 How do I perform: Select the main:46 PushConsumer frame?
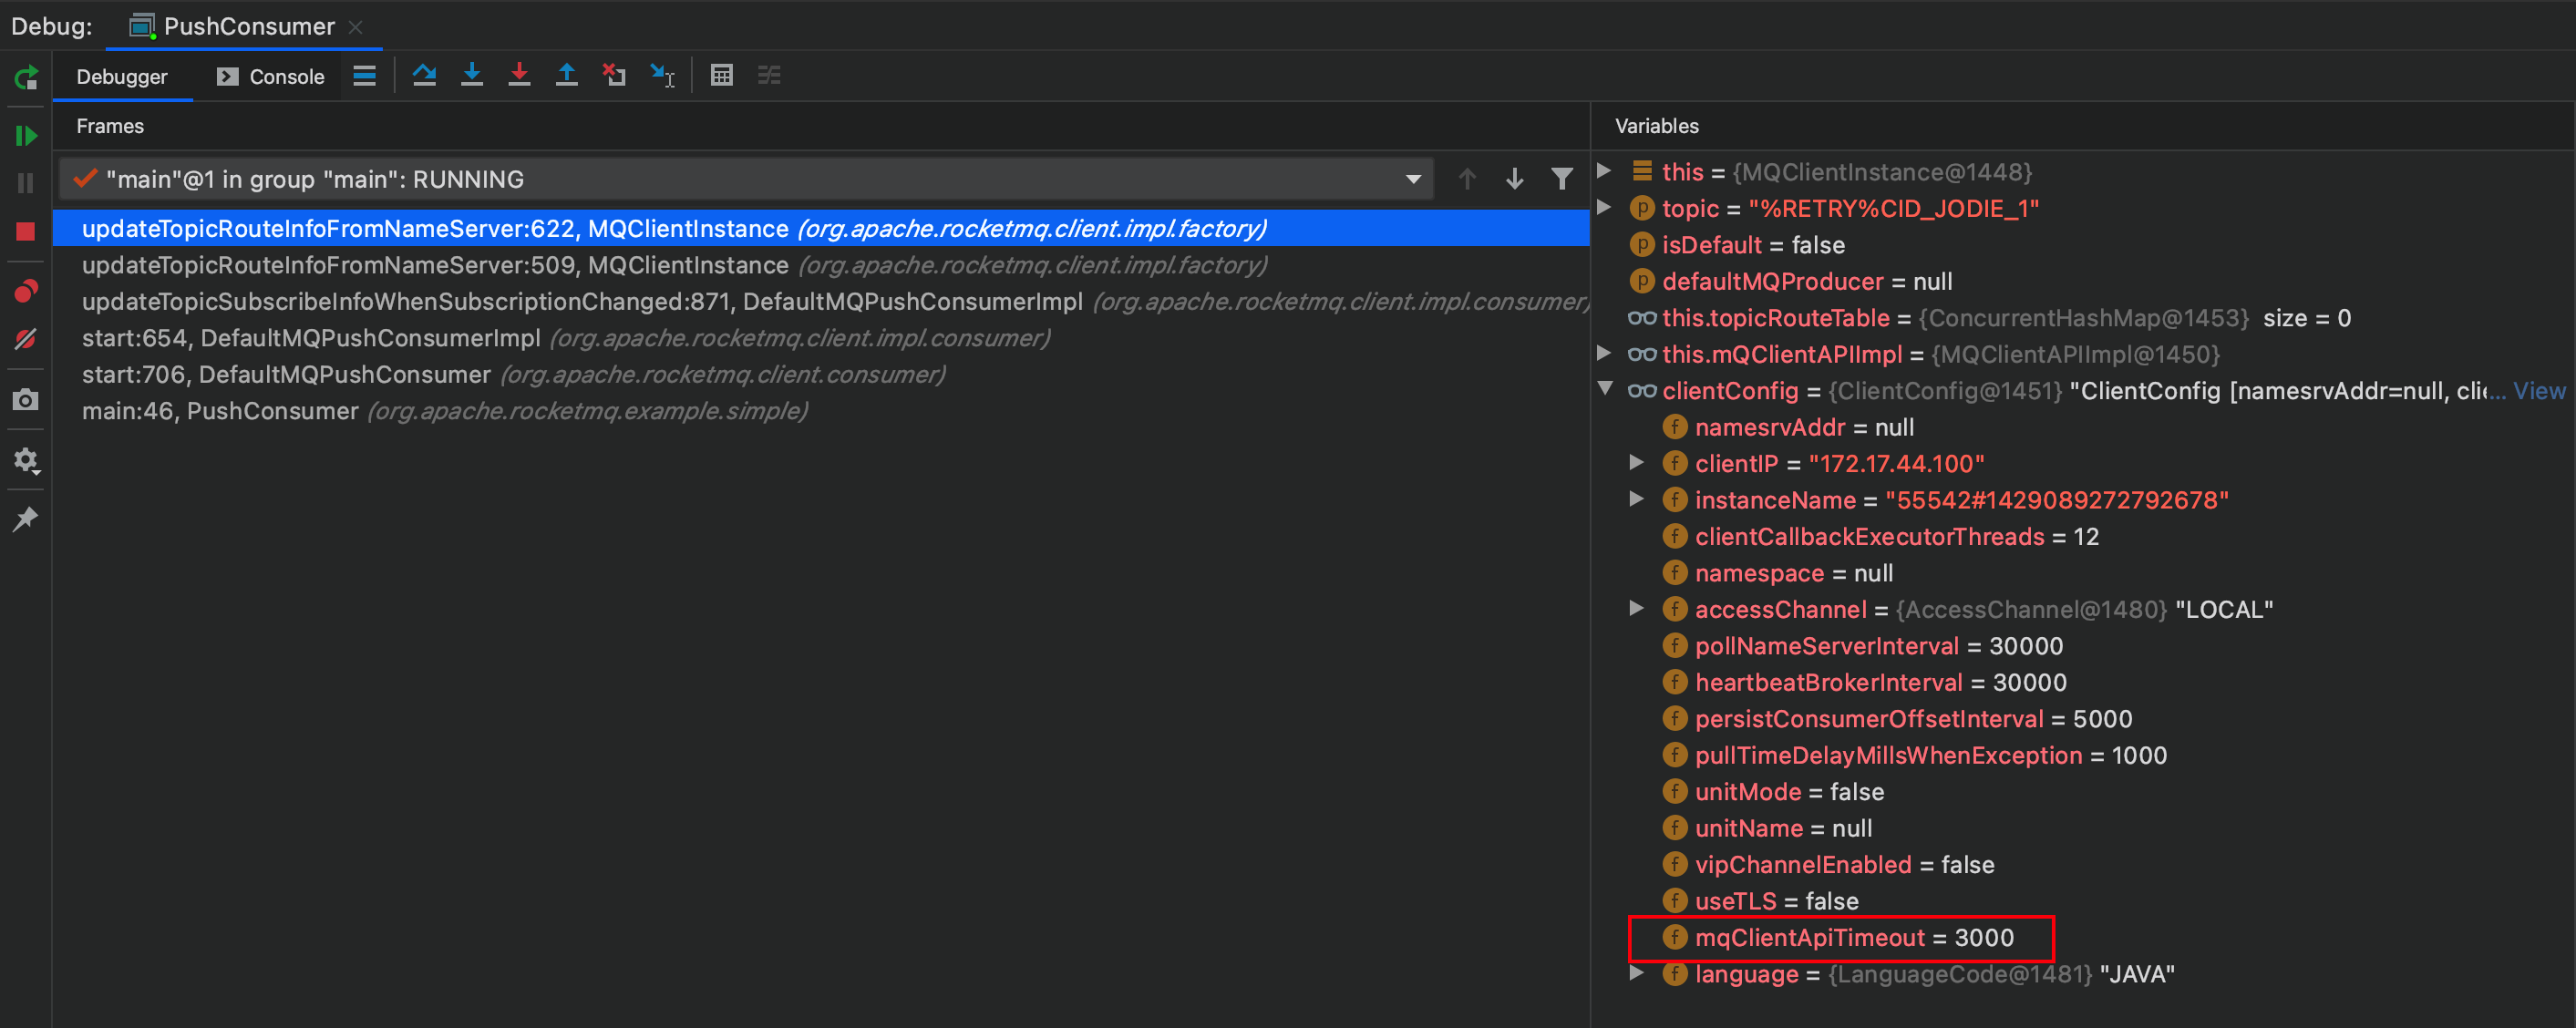pos(220,410)
